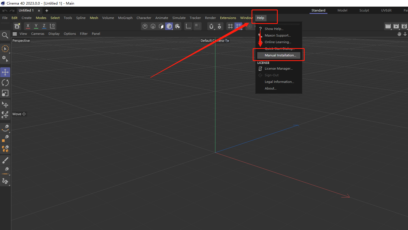The height and width of the screenshot is (230, 408).
Task: Open the Simulate menu
Action: pos(179,18)
